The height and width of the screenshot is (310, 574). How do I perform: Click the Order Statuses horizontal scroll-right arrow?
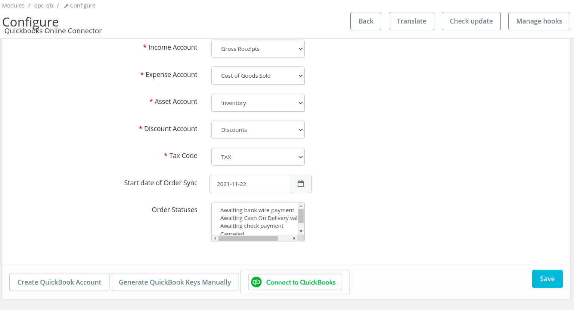pos(294,238)
